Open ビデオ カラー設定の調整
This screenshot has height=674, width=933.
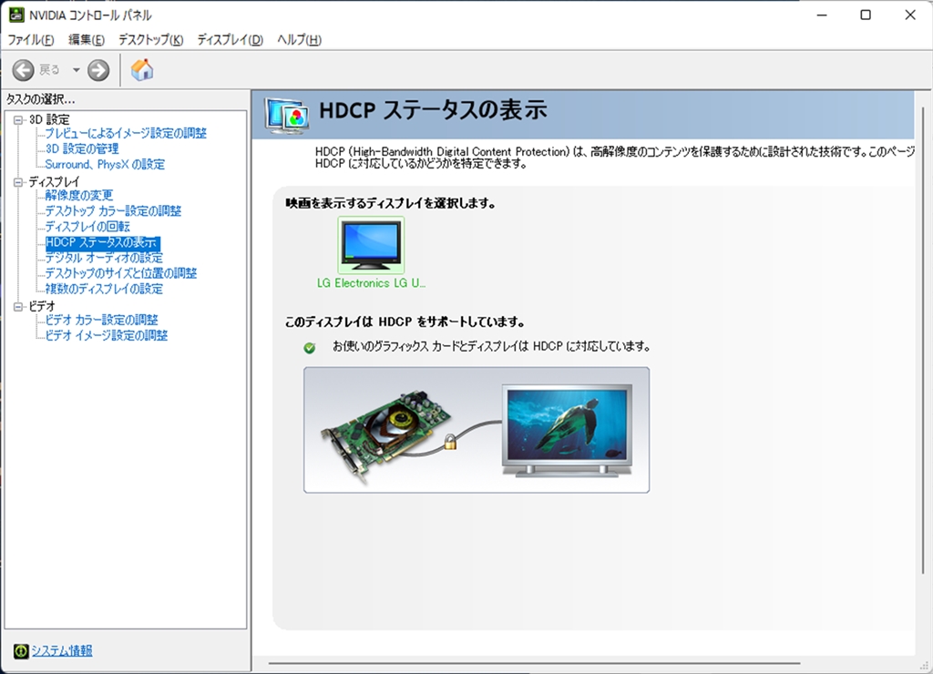pyautogui.click(x=102, y=320)
